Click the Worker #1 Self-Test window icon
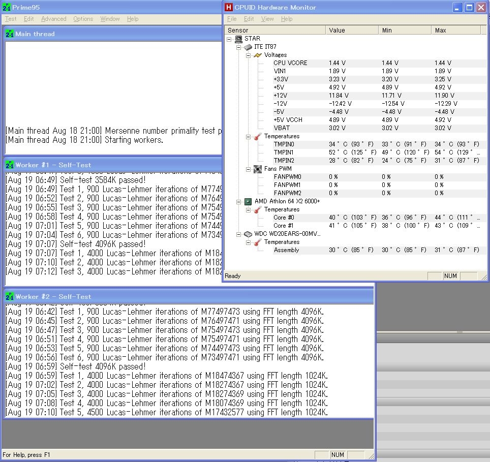The height and width of the screenshot is (462, 490). click(10, 165)
